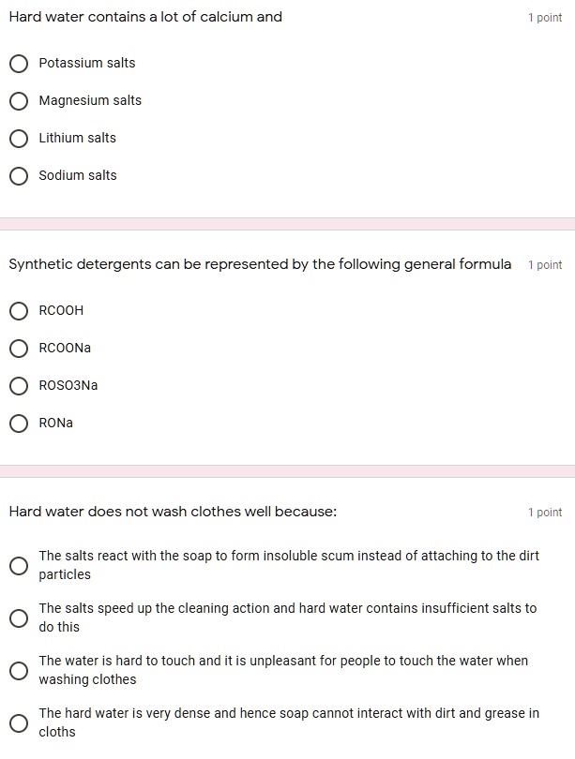Click the ROSO3Na label text

[x=68, y=385]
